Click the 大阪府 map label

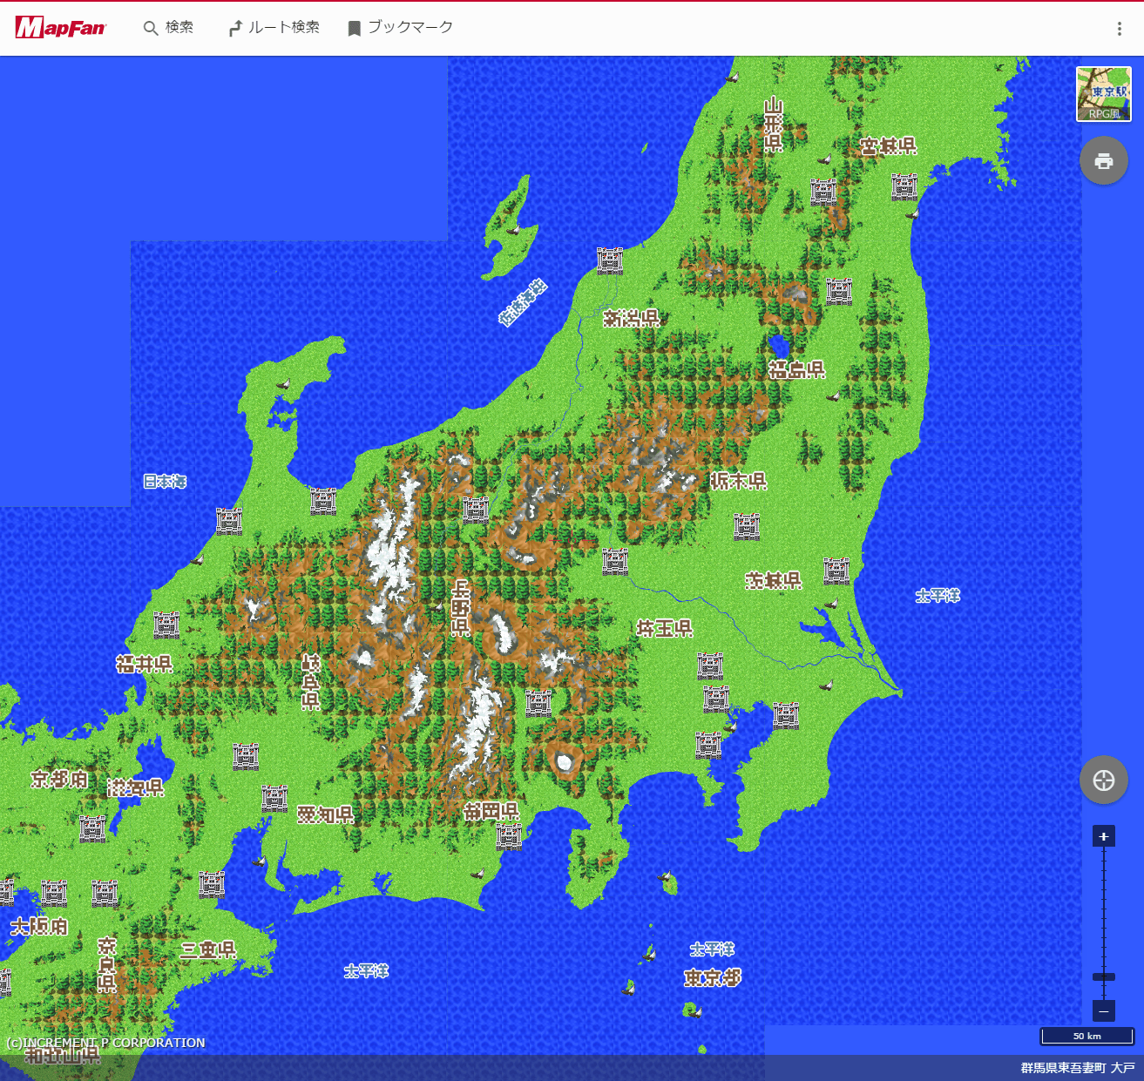pyautogui.click(x=38, y=926)
